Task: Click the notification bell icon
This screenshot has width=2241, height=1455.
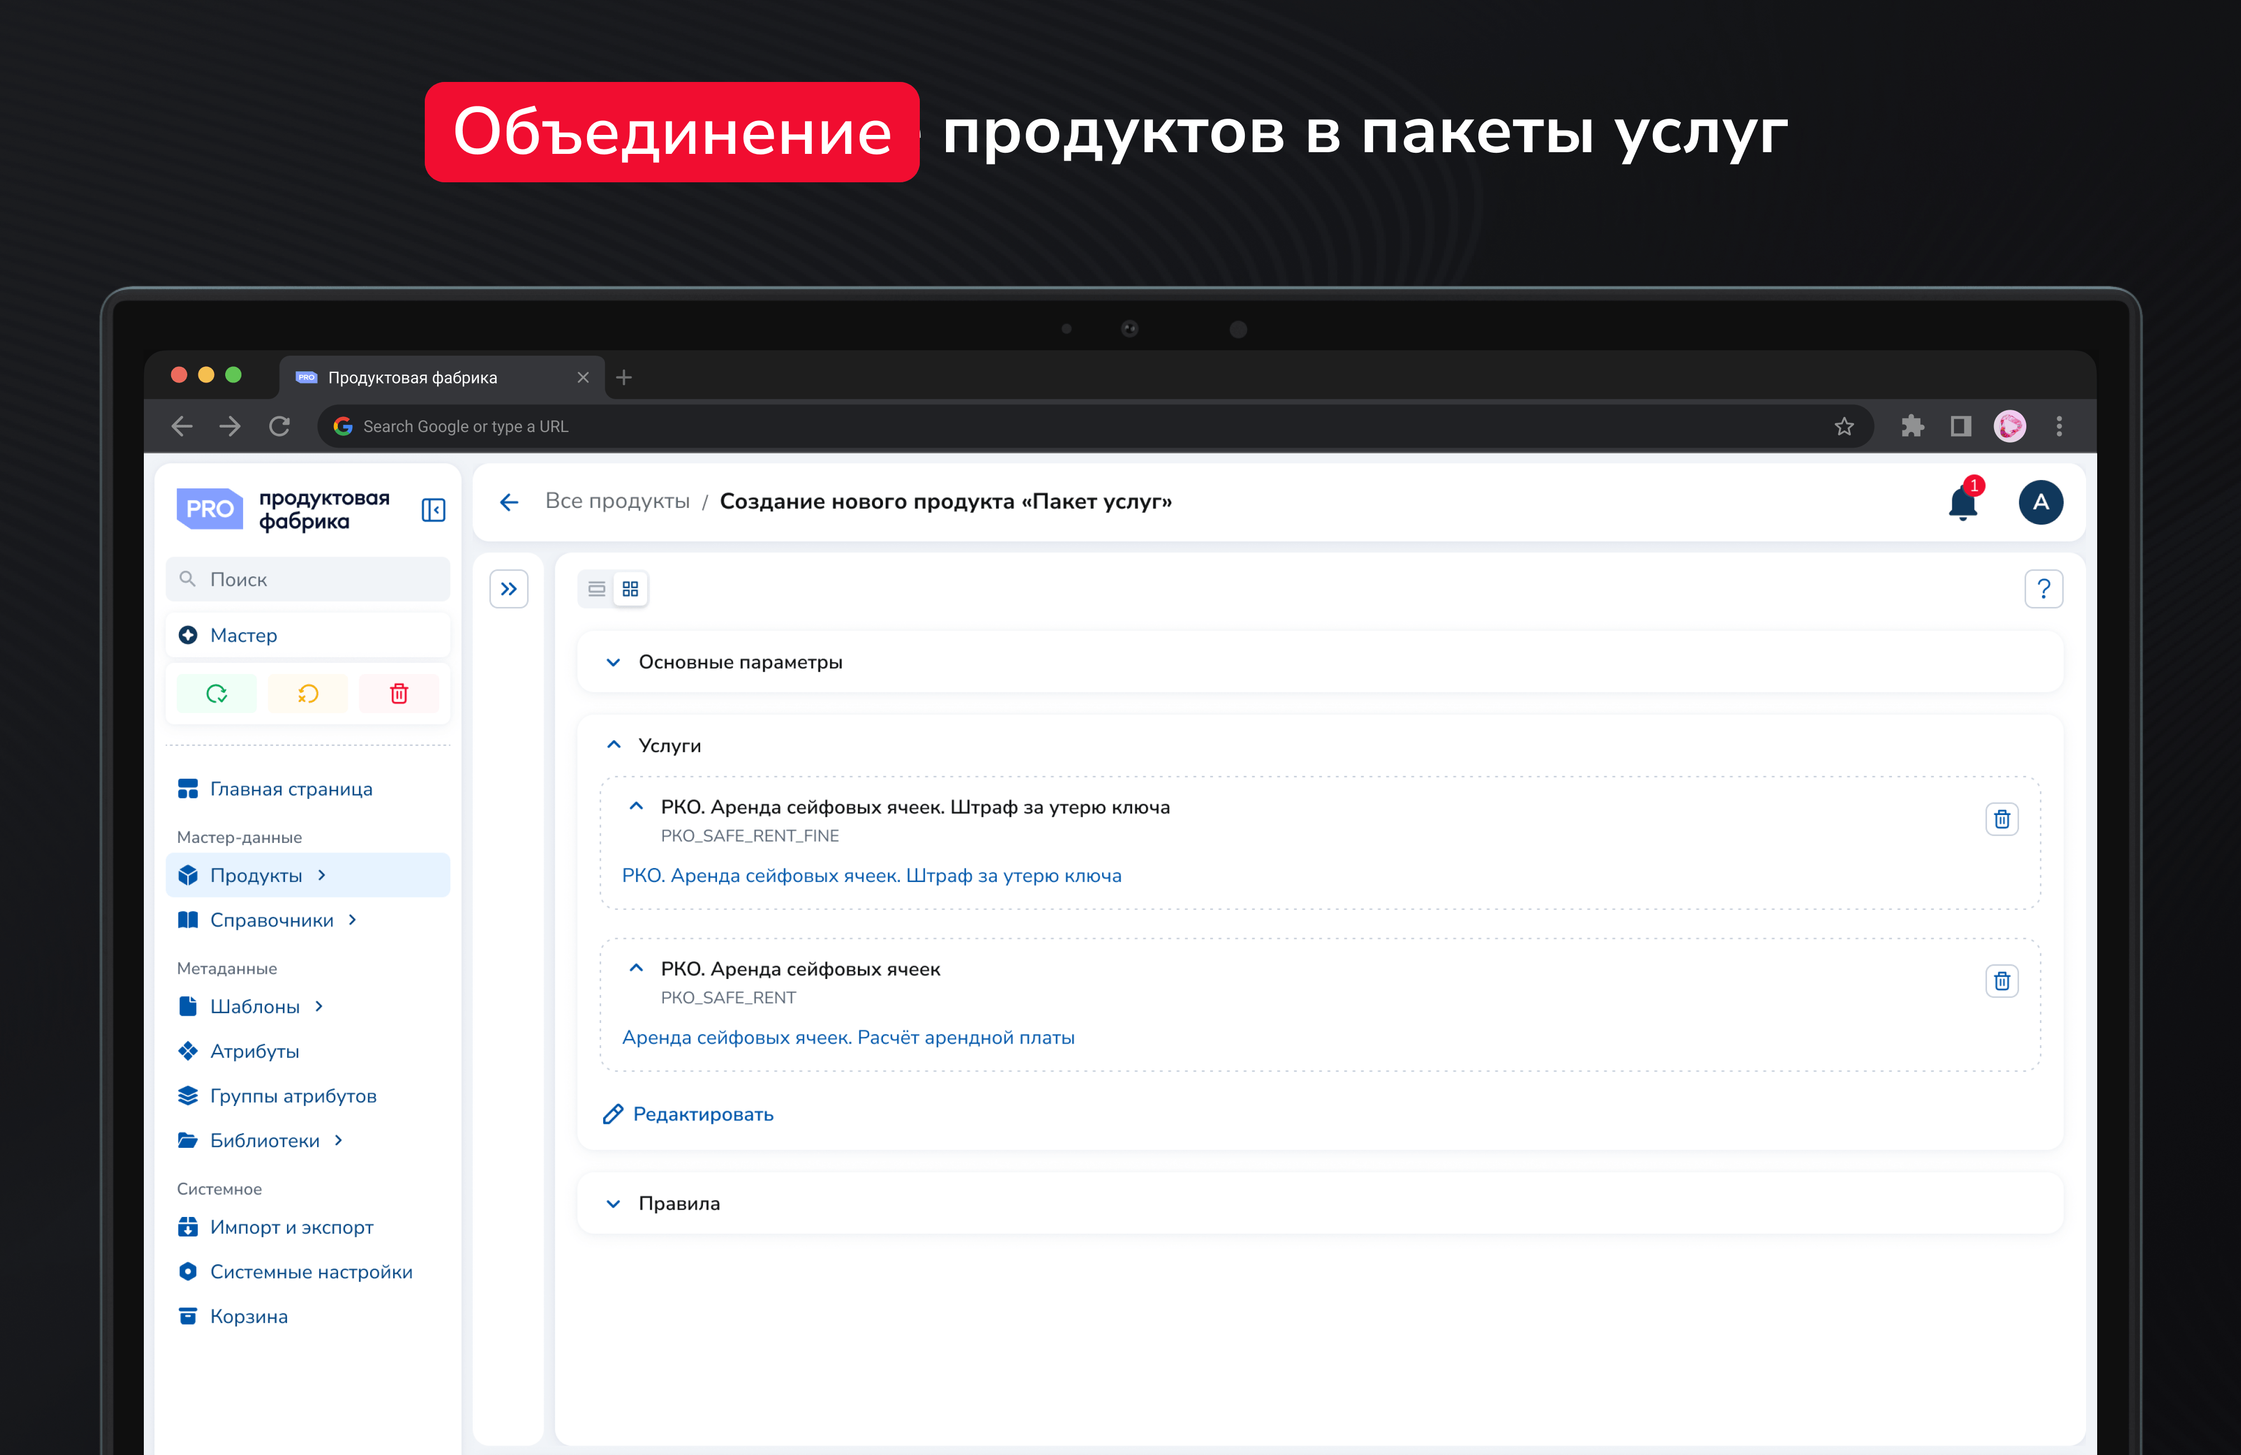Action: click(1962, 503)
